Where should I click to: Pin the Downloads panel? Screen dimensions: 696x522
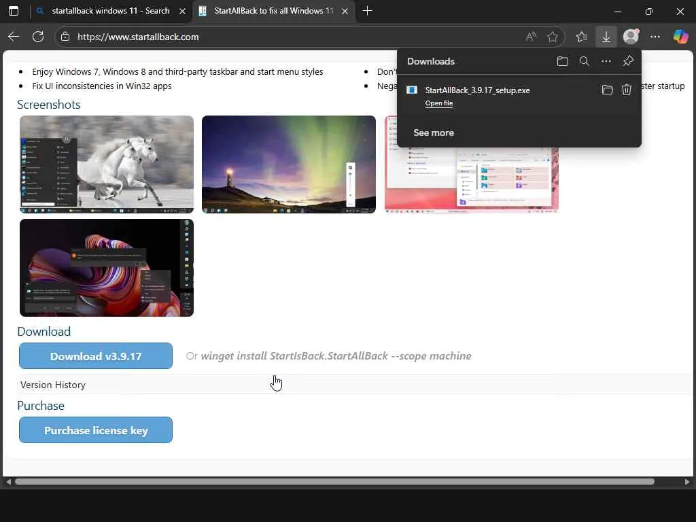(628, 60)
